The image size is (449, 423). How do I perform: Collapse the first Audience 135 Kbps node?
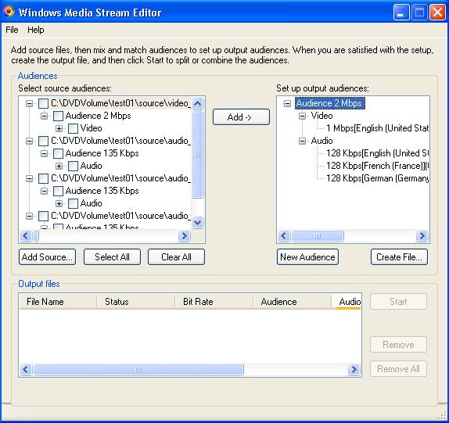44,153
